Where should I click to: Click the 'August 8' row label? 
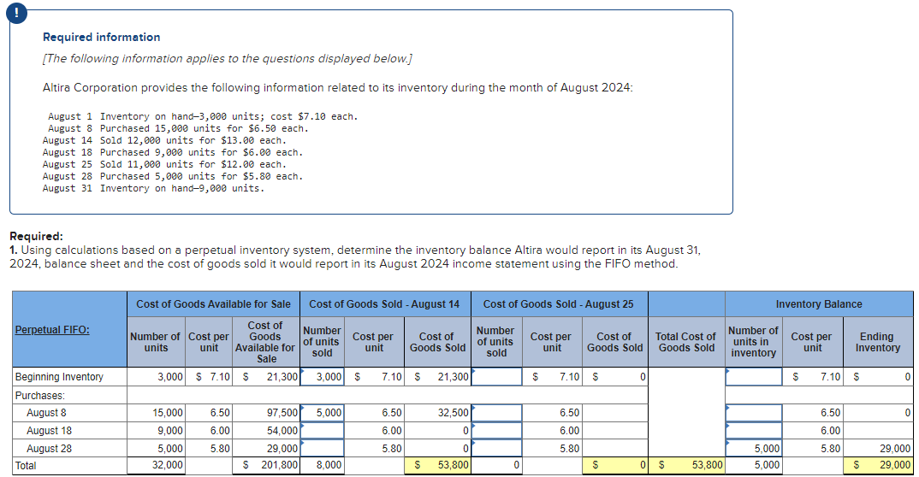(x=46, y=413)
